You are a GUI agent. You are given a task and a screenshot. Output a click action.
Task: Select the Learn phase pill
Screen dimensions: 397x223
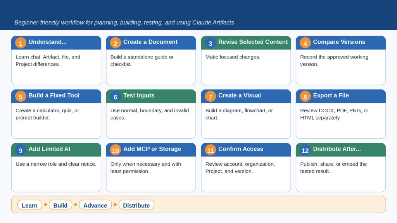pyautogui.click(x=29, y=205)
